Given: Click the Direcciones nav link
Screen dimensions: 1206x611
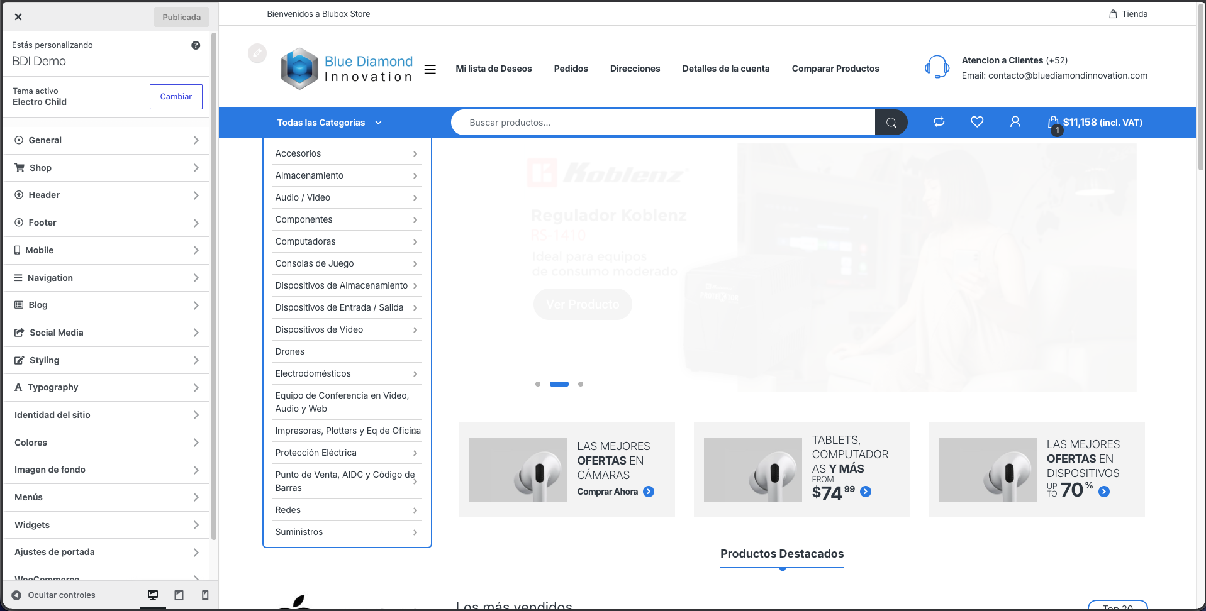Looking at the screenshot, I should tap(635, 69).
